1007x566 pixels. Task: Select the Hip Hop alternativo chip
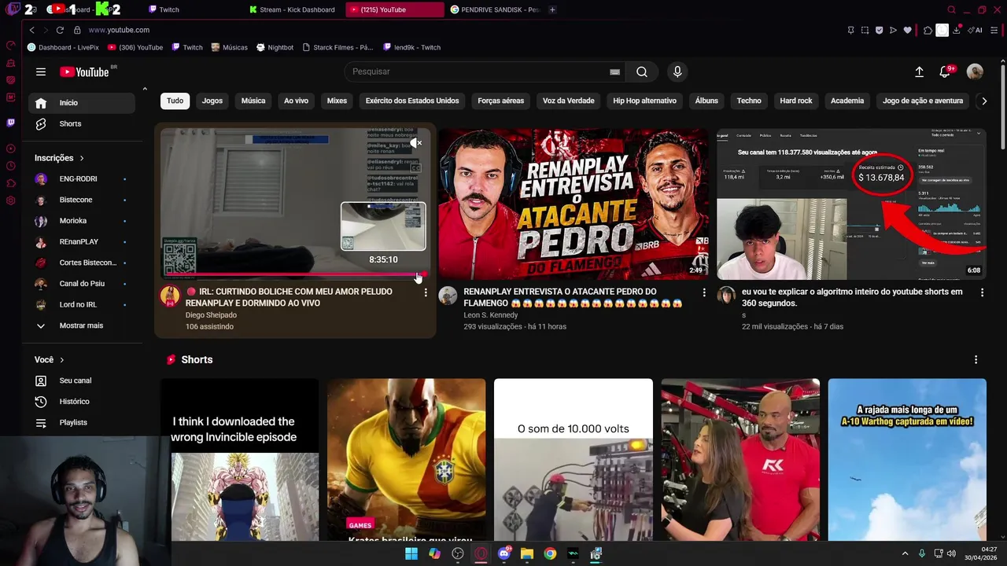(x=644, y=101)
